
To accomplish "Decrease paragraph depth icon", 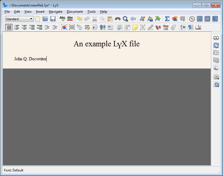I will [x=55, y=27].
